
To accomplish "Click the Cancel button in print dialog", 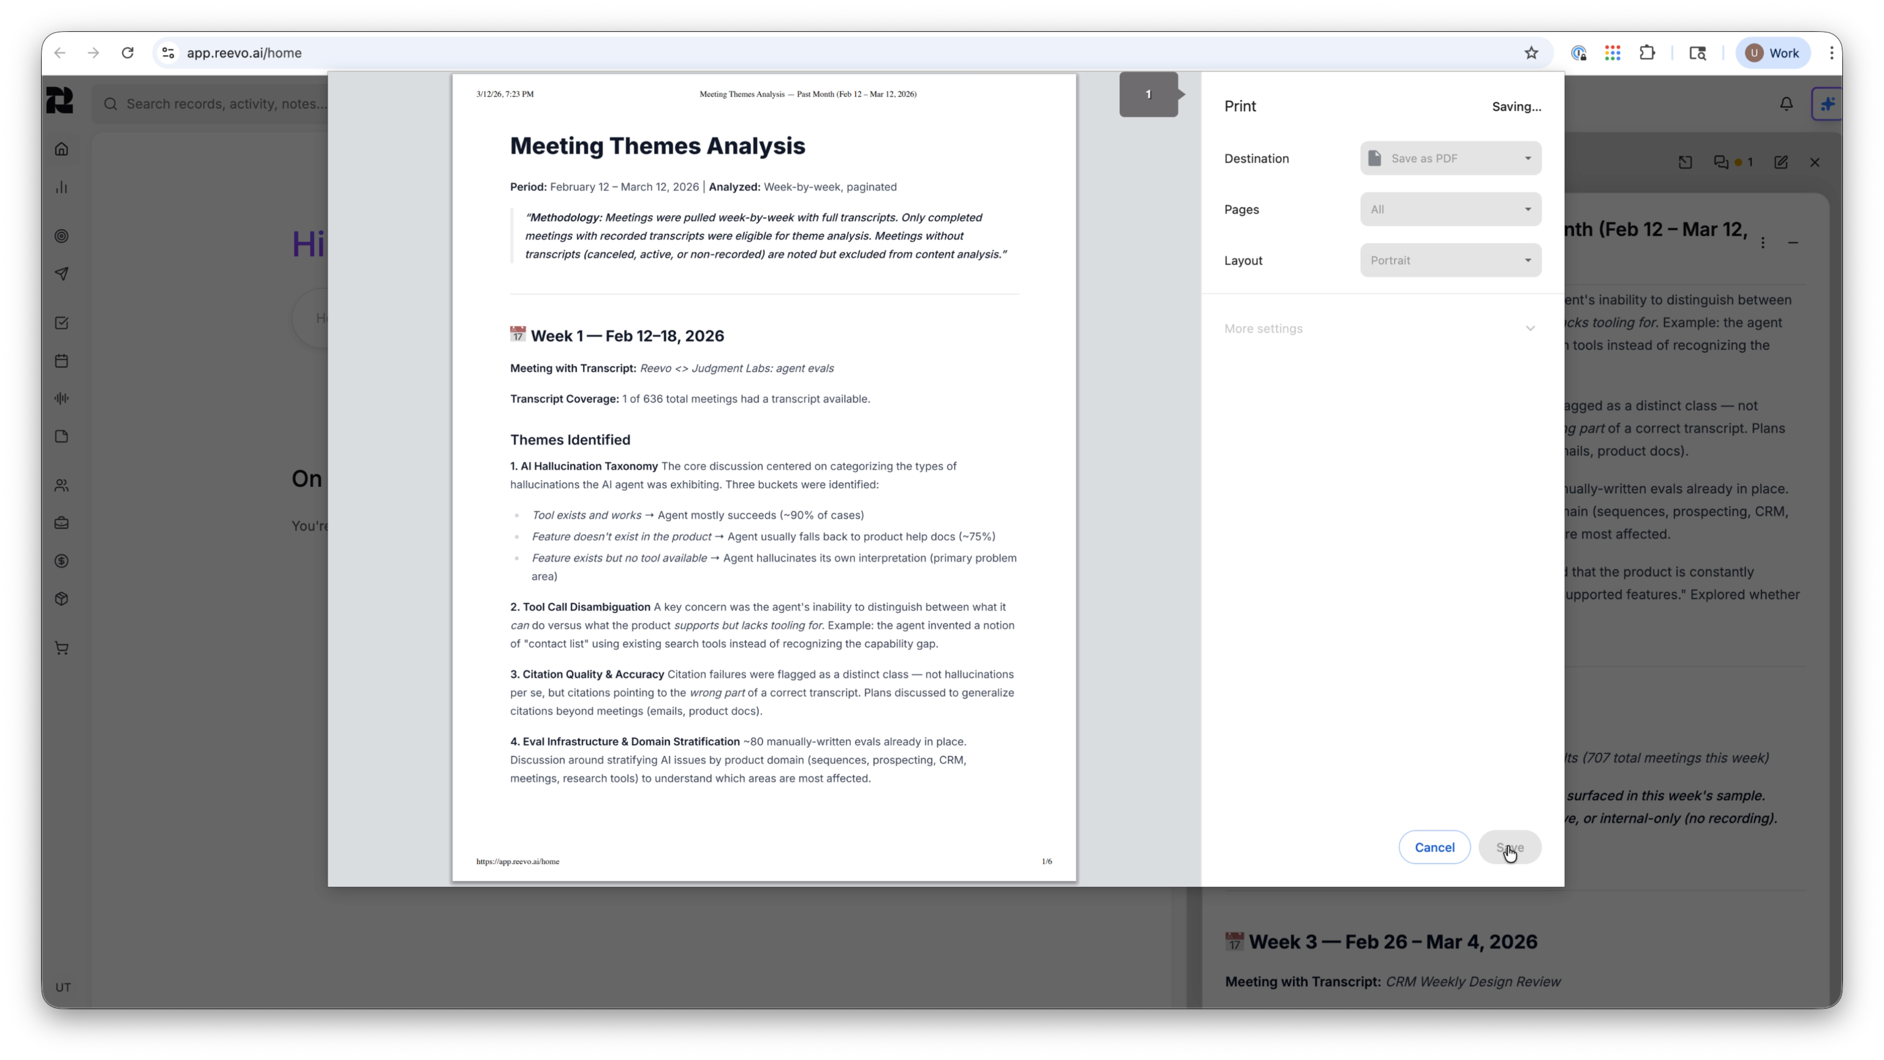I will [x=1434, y=847].
